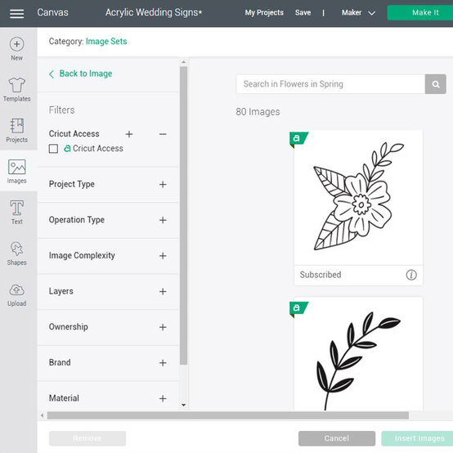Open the Maker machine dropdown
The width and height of the screenshot is (453, 453).
pos(358,13)
